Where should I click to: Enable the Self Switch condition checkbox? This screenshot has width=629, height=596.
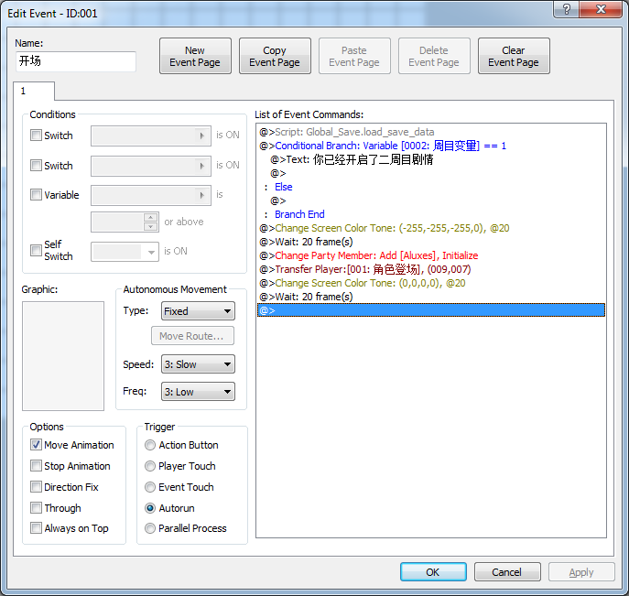(36, 250)
